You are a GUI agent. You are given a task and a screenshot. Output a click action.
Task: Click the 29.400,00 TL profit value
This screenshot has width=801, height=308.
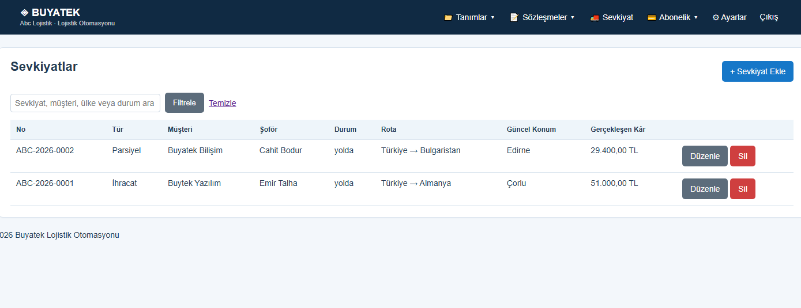[x=614, y=151]
